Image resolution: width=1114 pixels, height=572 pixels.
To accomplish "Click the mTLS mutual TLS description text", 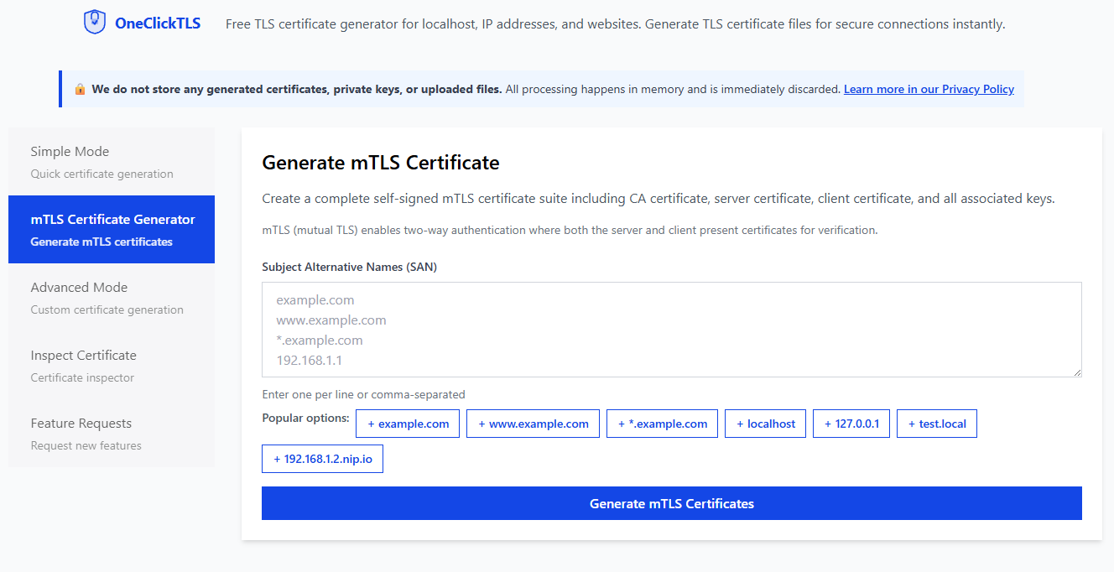I will point(570,230).
